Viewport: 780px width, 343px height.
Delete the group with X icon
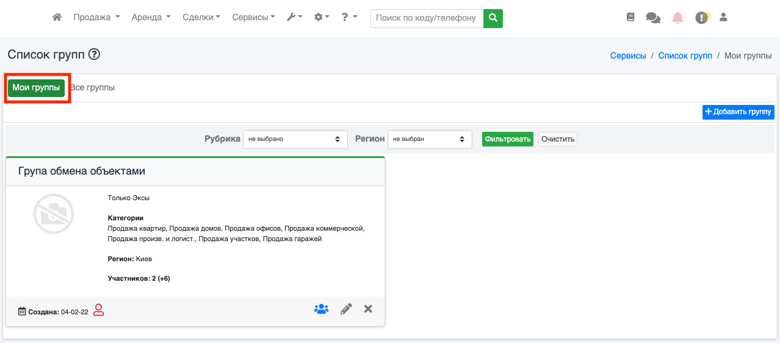pyautogui.click(x=368, y=309)
